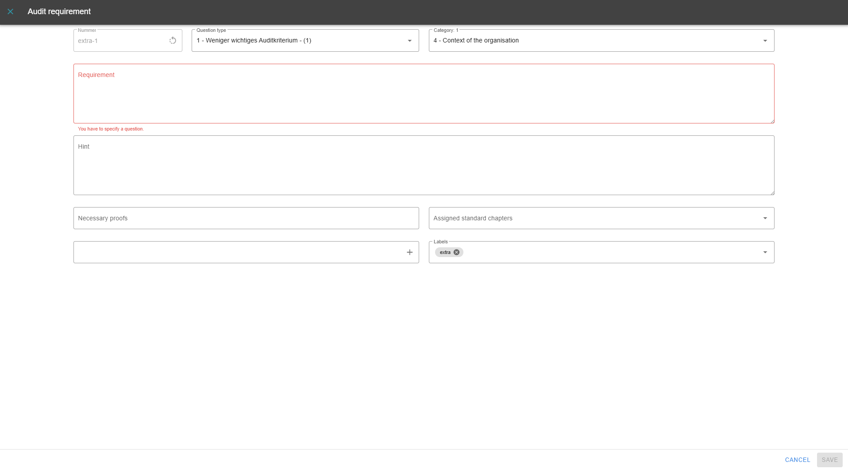Click the plus icon to add entry
848x469 pixels.
pos(409,252)
